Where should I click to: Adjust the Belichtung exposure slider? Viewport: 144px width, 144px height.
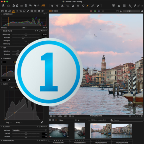tap(26, 35)
